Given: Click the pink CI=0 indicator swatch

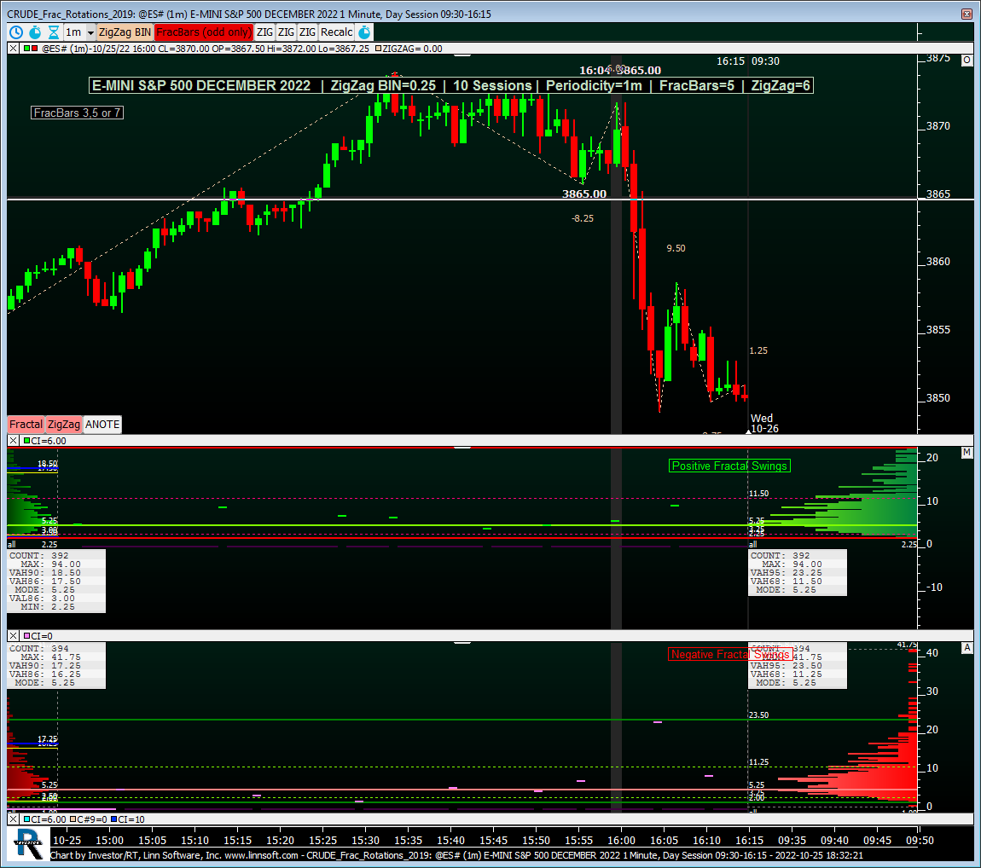Looking at the screenshot, I should pyautogui.click(x=27, y=636).
